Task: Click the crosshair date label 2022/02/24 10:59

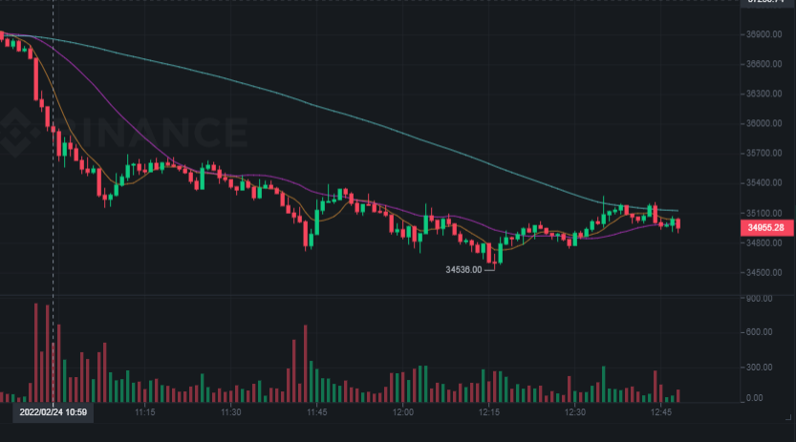Action: point(53,412)
